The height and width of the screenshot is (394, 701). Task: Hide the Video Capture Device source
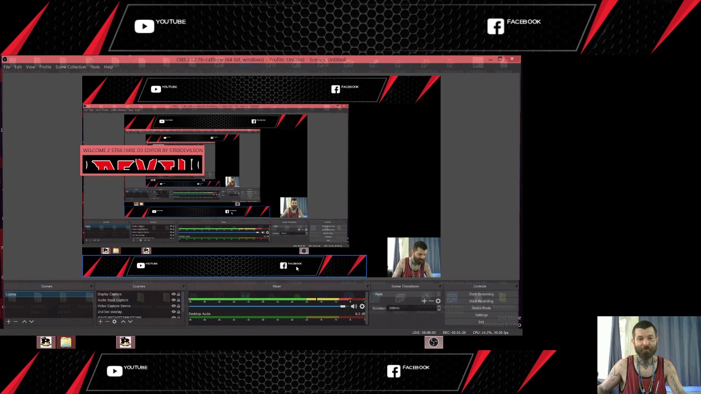174,306
